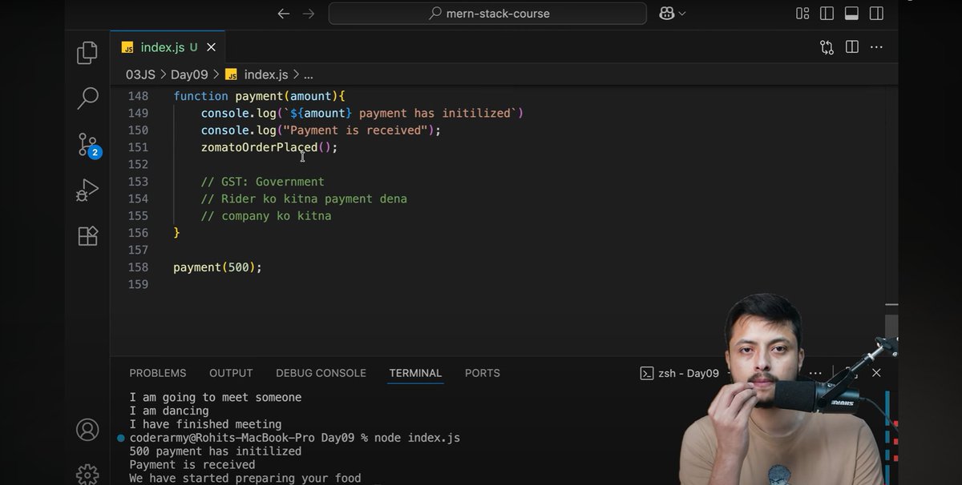Expand the Copilot dropdown chevron

click(x=682, y=14)
